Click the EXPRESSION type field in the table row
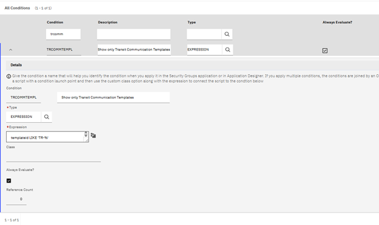Screen dimensions: 379x225 coord(204,50)
